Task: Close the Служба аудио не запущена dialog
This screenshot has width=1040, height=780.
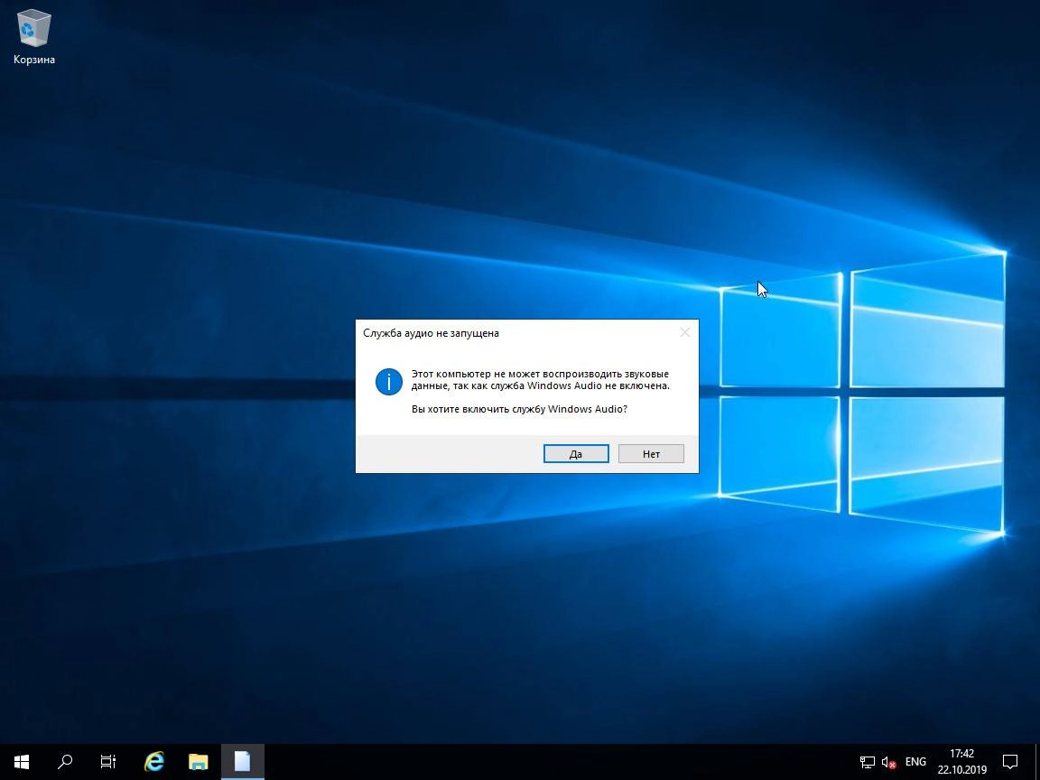Action: [x=684, y=333]
